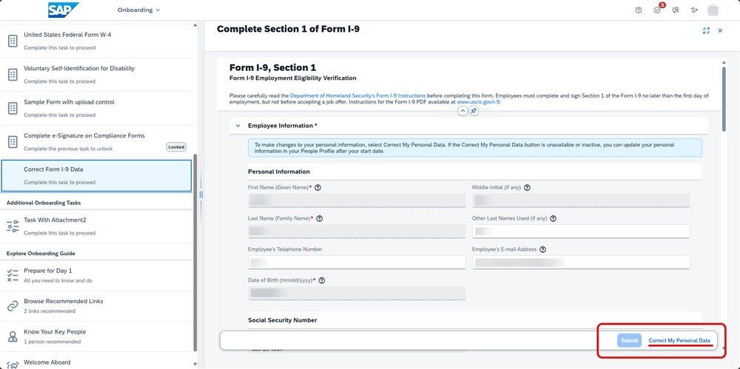Click help icon next to Other Last Names Used
740x369 pixels.
click(553, 218)
